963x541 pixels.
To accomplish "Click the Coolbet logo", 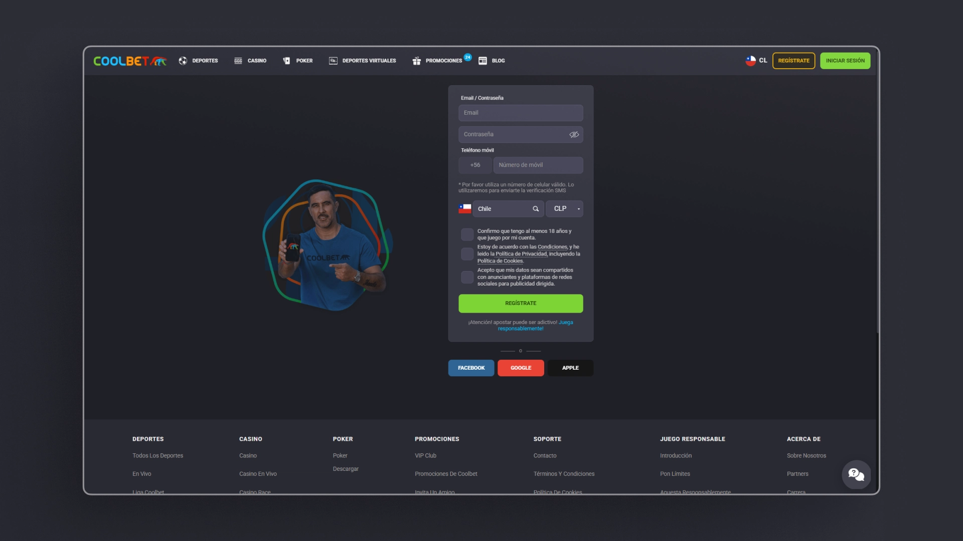I will click(x=130, y=61).
